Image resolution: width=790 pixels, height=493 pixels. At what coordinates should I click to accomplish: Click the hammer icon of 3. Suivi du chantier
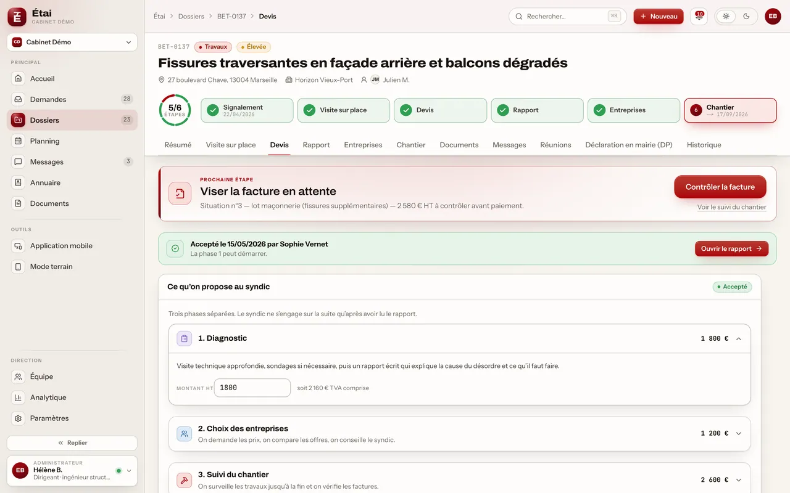[x=184, y=480]
